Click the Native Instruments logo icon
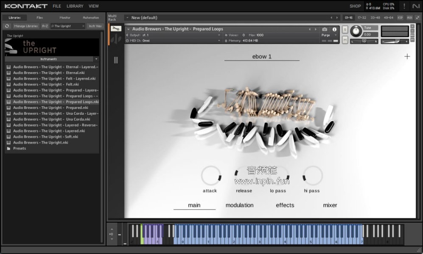423x254 pixels. click(x=416, y=6)
